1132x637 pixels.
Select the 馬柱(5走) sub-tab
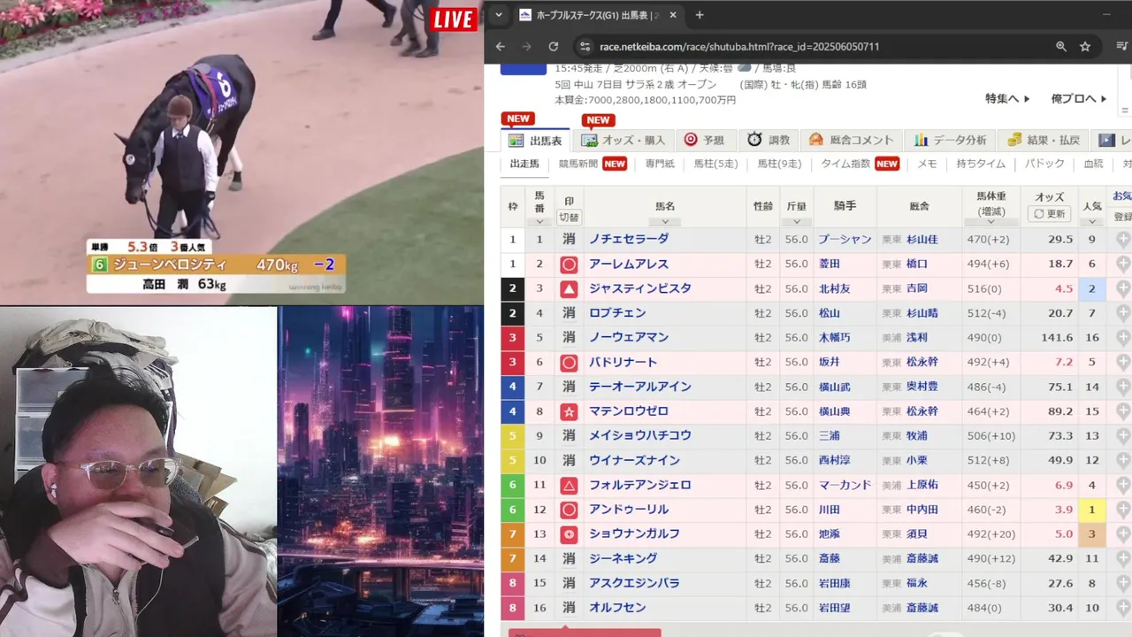[x=715, y=164]
